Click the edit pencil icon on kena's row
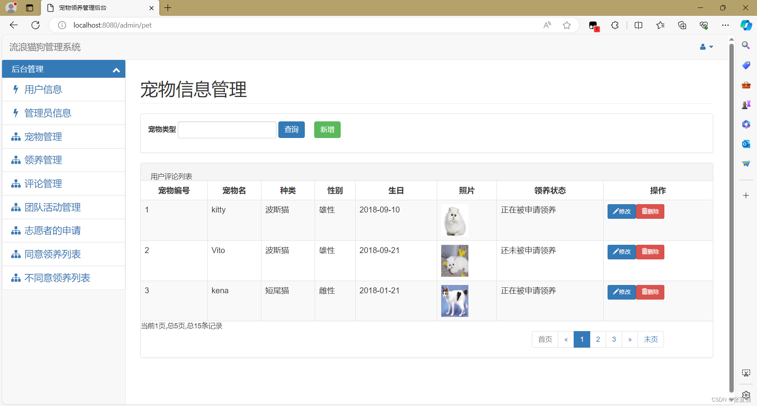This screenshot has width=757, height=406. tap(616, 292)
